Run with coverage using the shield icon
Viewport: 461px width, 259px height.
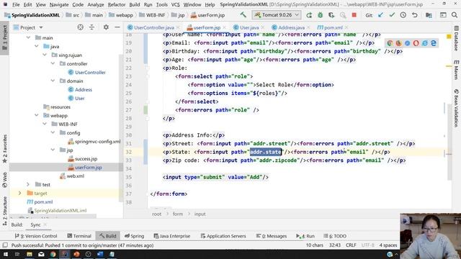pyautogui.click(x=331, y=15)
